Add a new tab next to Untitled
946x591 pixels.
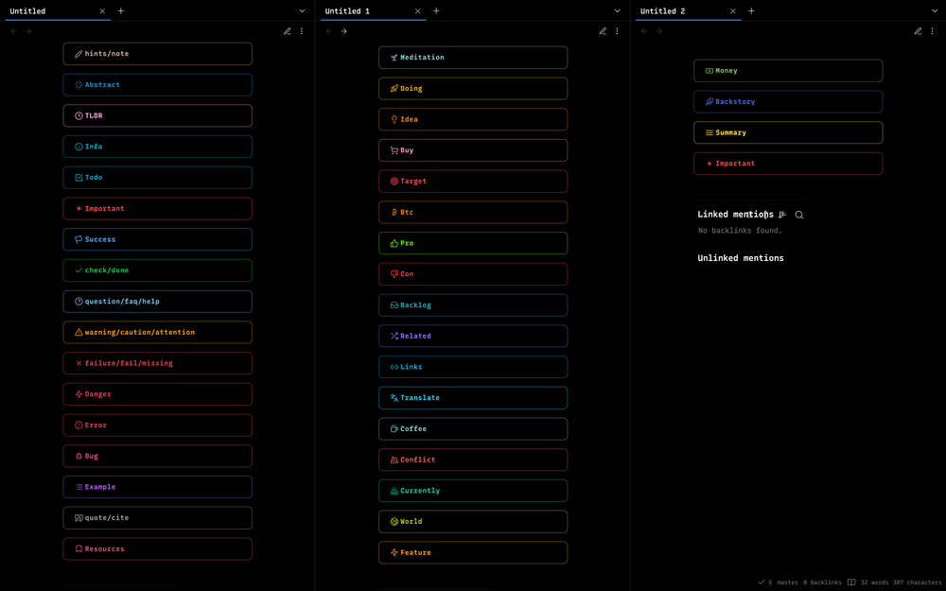(x=121, y=10)
